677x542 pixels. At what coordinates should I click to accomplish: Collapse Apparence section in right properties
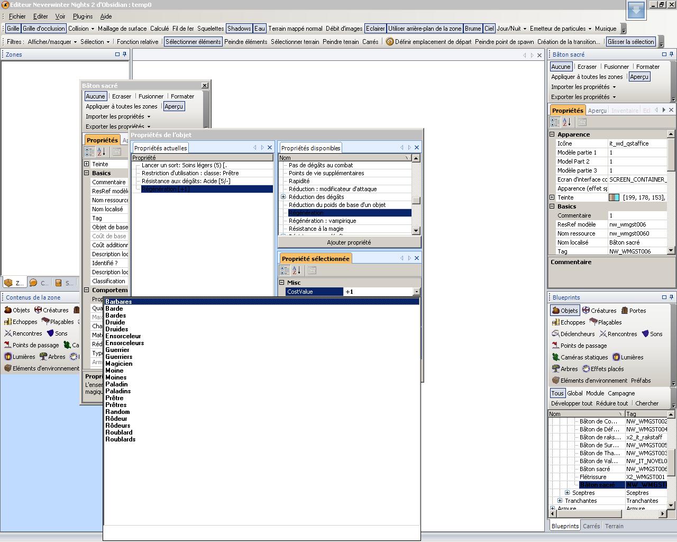[x=552, y=134]
